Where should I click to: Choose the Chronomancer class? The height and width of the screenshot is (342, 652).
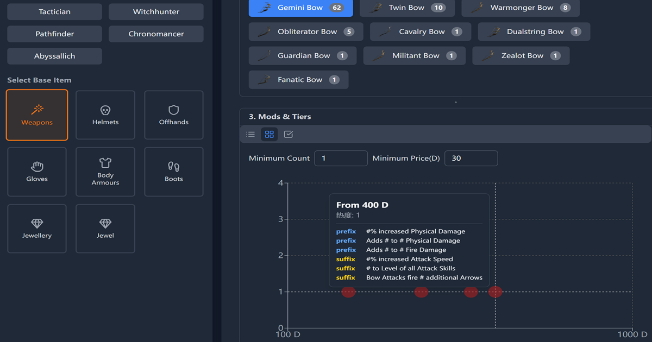tap(156, 34)
